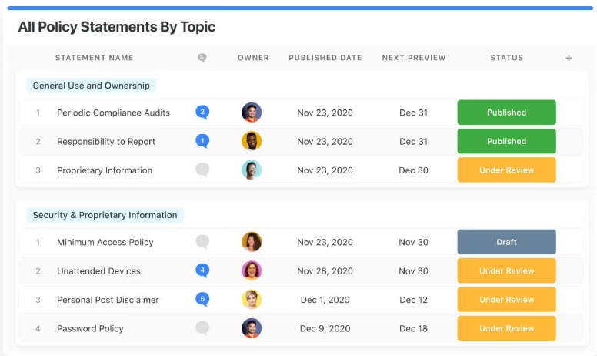Collapse Security & Proprietary Information group

(105, 215)
